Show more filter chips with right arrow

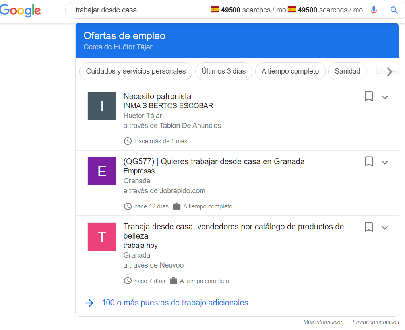pos(389,72)
